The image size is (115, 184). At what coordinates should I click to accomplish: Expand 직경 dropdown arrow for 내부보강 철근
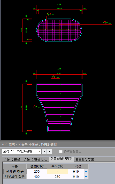(86, 177)
